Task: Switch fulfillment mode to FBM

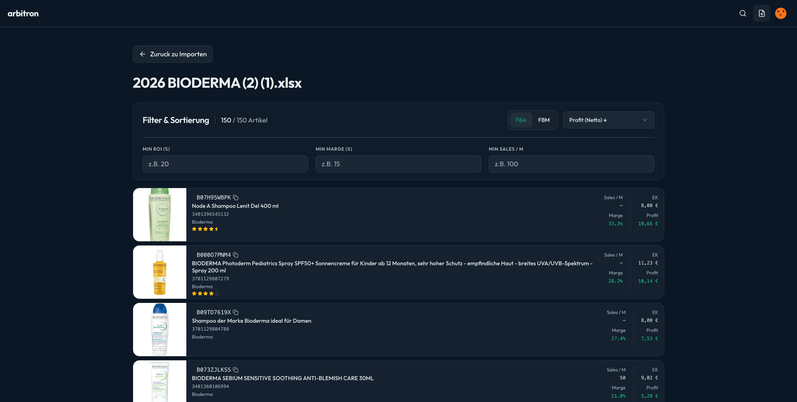Action: point(544,120)
